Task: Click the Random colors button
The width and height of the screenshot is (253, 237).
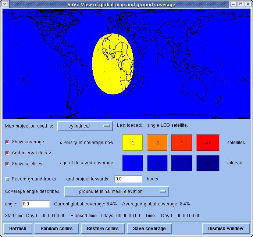Action: tap(56, 228)
